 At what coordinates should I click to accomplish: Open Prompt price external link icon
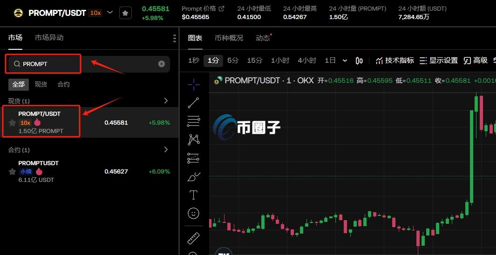tap(221, 8)
